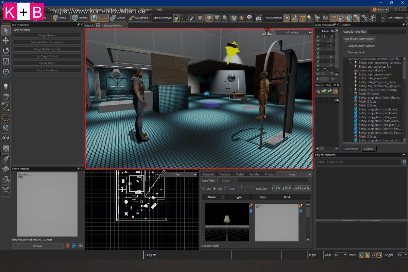Click the Maponde name filter input field
408x272 pixels.
(x=387, y=31)
